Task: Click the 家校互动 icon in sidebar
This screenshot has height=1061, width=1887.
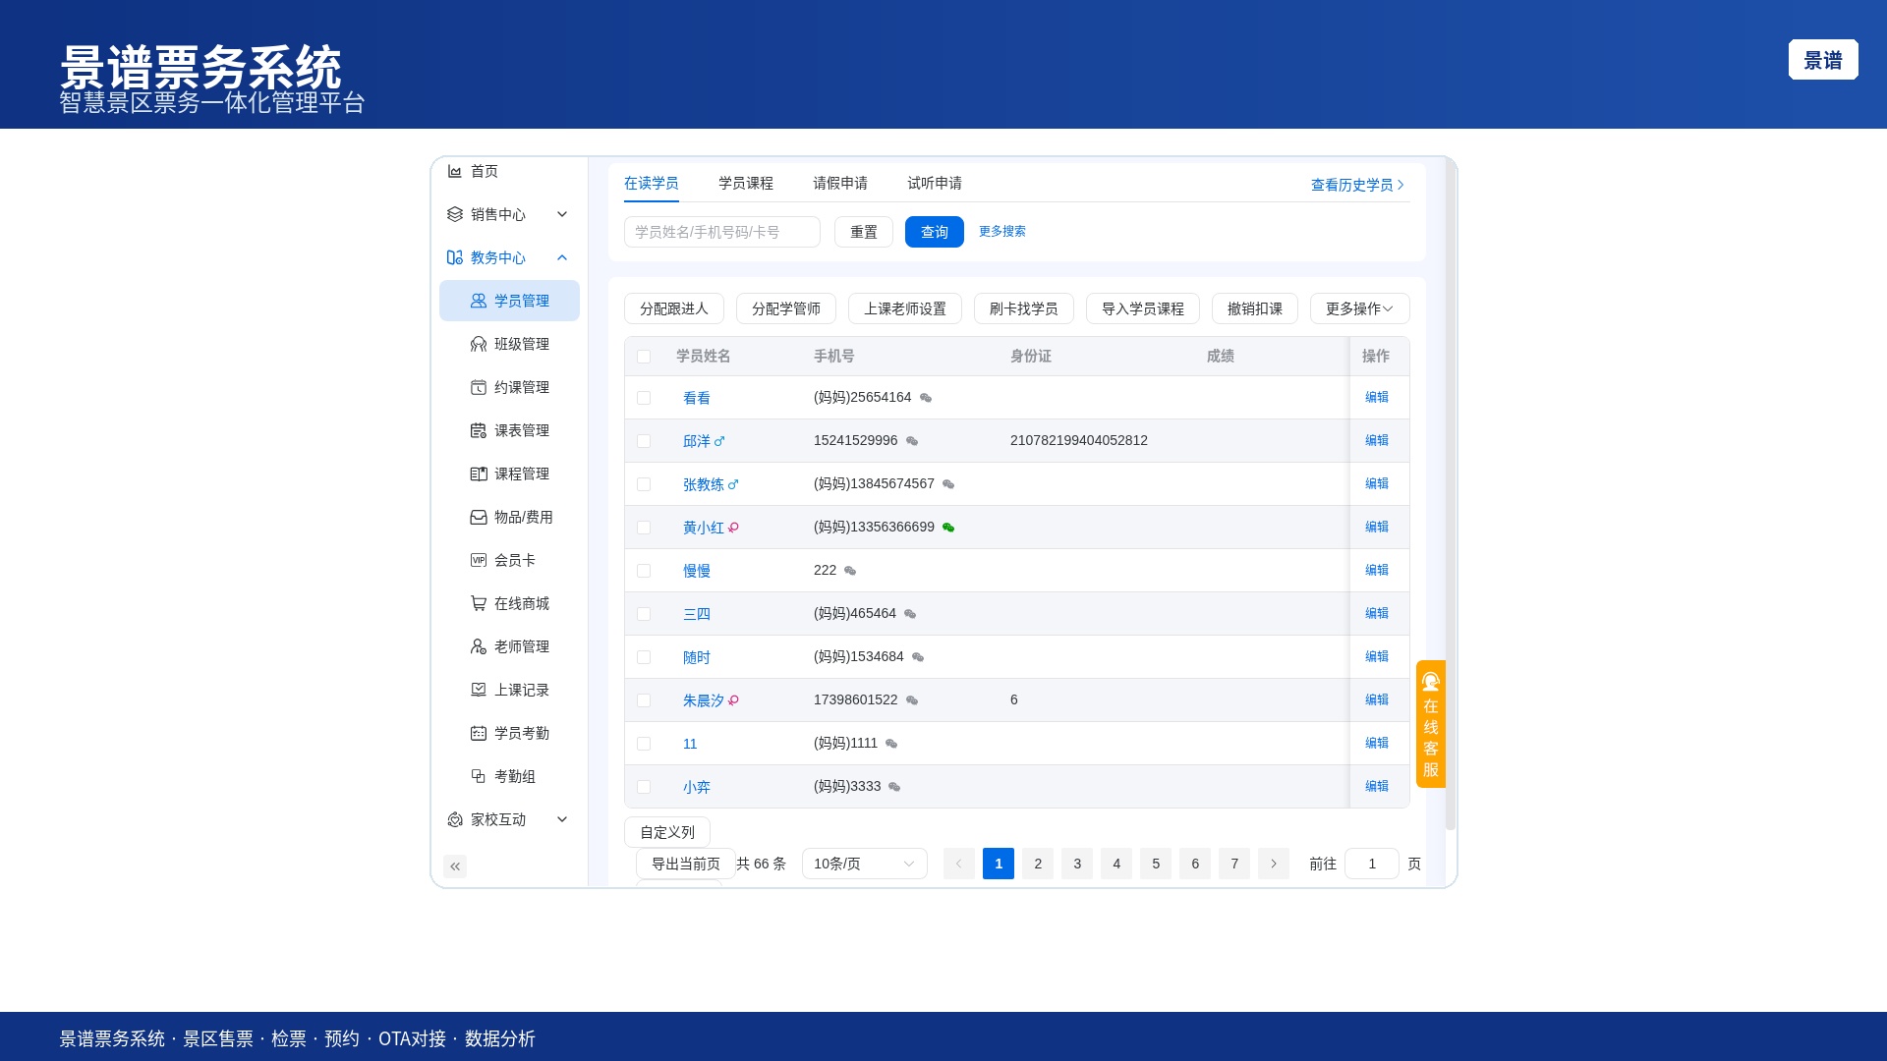Action: tap(455, 819)
